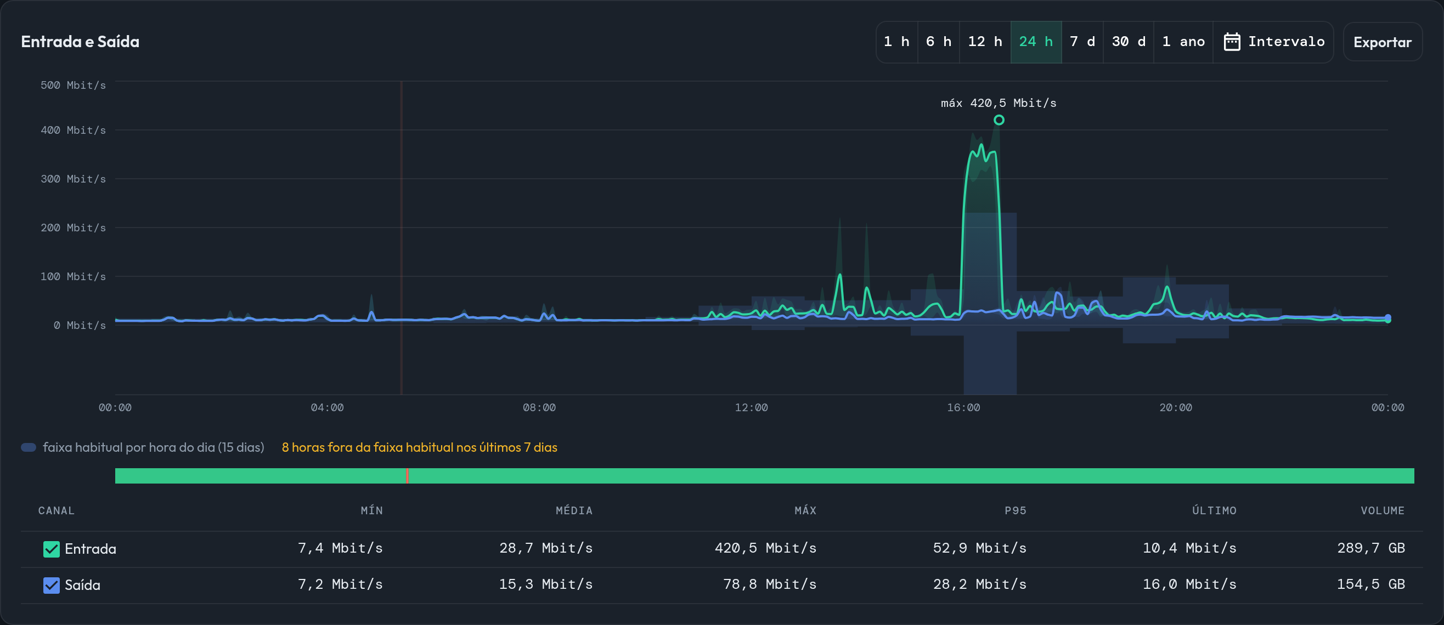Click Entrada volume 289,7 GB
The image size is (1444, 625).
click(1371, 548)
